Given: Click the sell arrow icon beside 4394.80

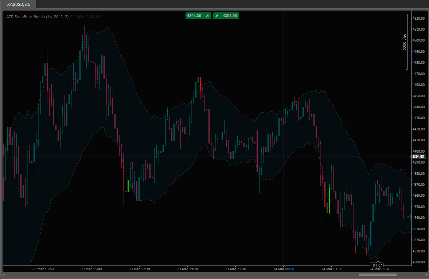Looking at the screenshot, I should pyautogui.click(x=207, y=16).
